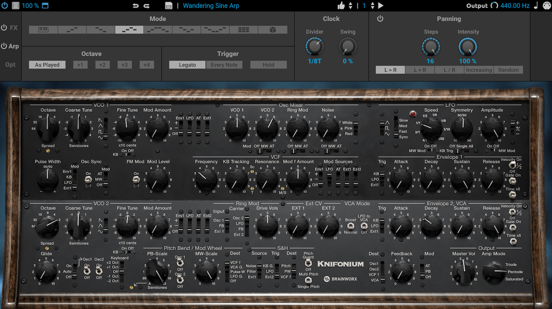This screenshot has width=552, height=309.
Task: Step the preset up/down arrows beside thumbs-up
Action: tap(350, 6)
